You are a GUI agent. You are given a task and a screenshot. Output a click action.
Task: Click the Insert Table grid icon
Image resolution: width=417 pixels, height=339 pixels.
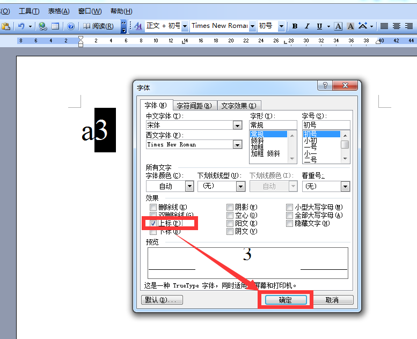click(x=55, y=26)
